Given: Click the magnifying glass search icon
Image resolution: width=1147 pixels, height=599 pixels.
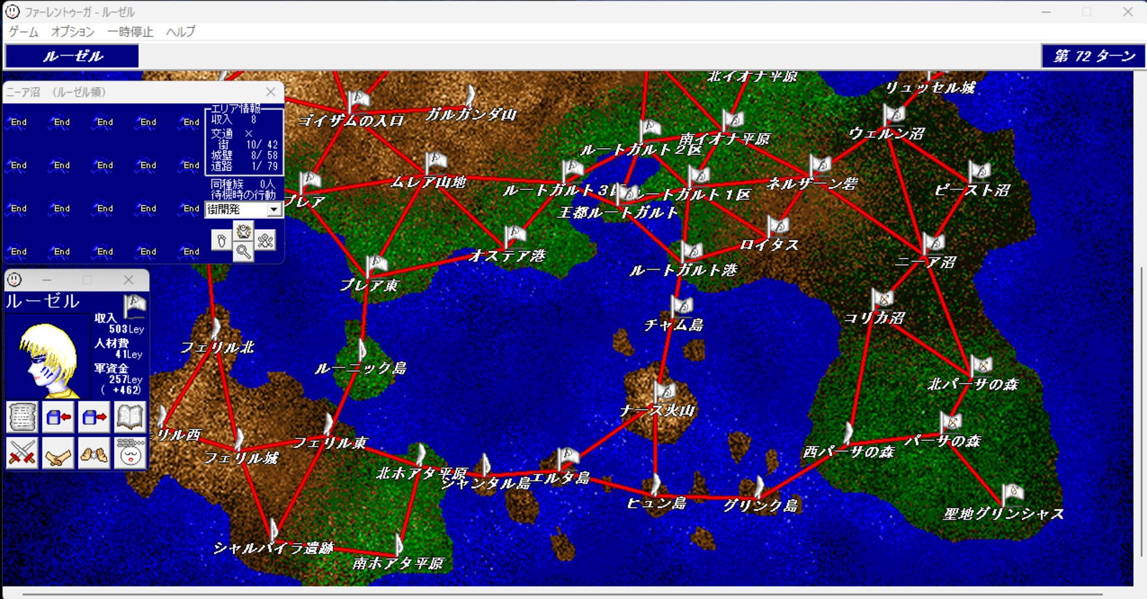Looking at the screenshot, I should (x=243, y=252).
